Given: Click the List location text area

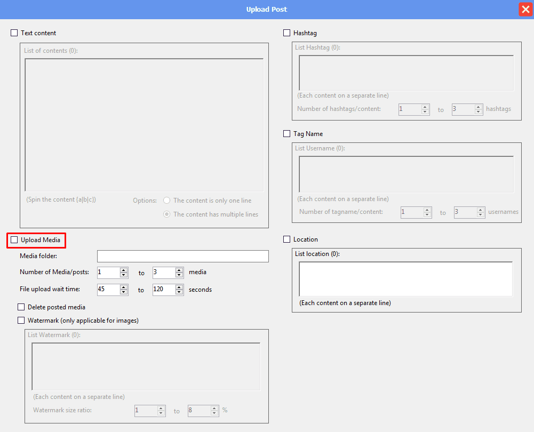Looking at the screenshot, I should [405, 279].
